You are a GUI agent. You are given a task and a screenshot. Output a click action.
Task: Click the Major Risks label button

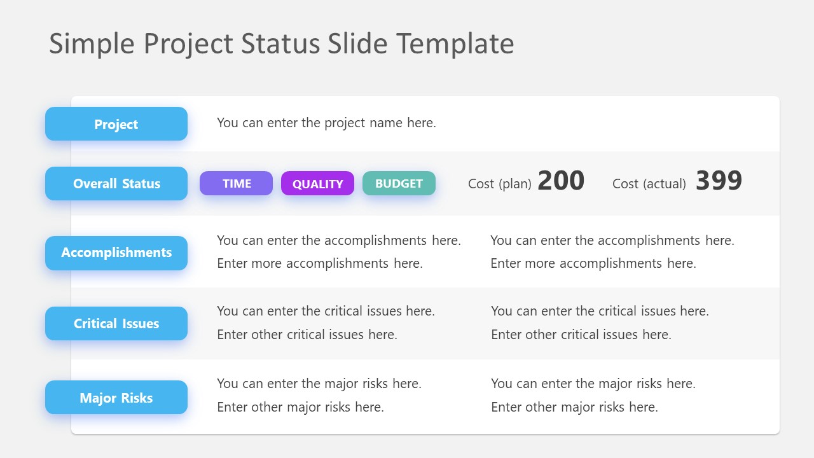point(116,398)
